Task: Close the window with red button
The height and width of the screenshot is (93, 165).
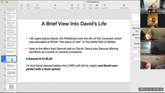Action: point(2,2)
